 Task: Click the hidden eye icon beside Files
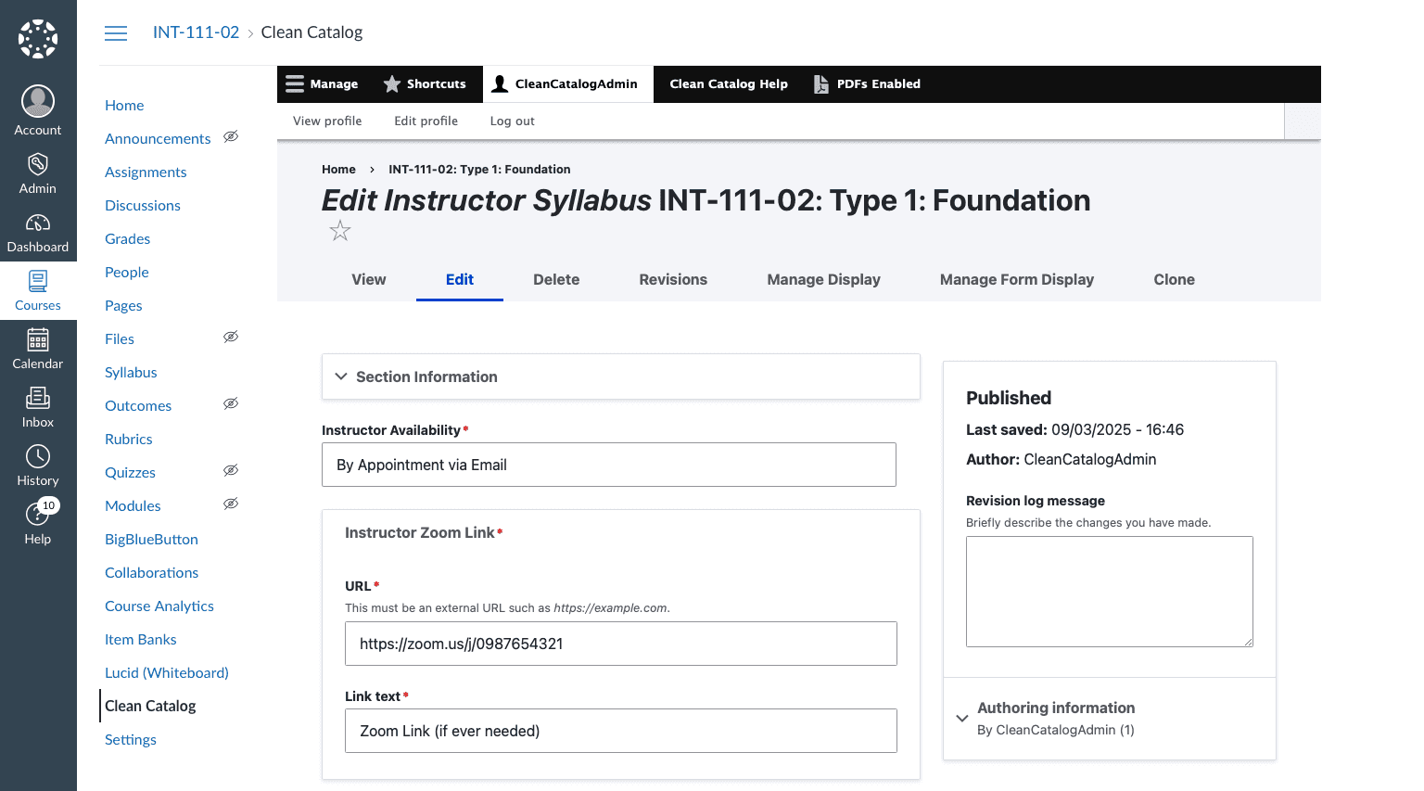tap(231, 338)
